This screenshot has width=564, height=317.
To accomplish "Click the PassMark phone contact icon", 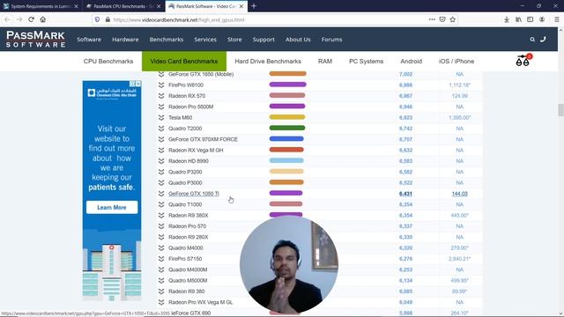I will (543, 39).
